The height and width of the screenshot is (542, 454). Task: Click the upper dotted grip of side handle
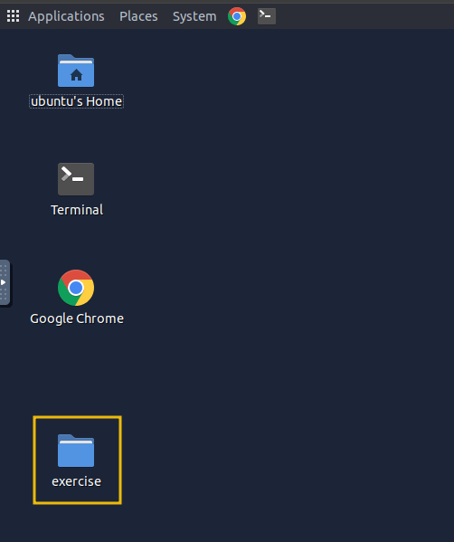pos(4,270)
